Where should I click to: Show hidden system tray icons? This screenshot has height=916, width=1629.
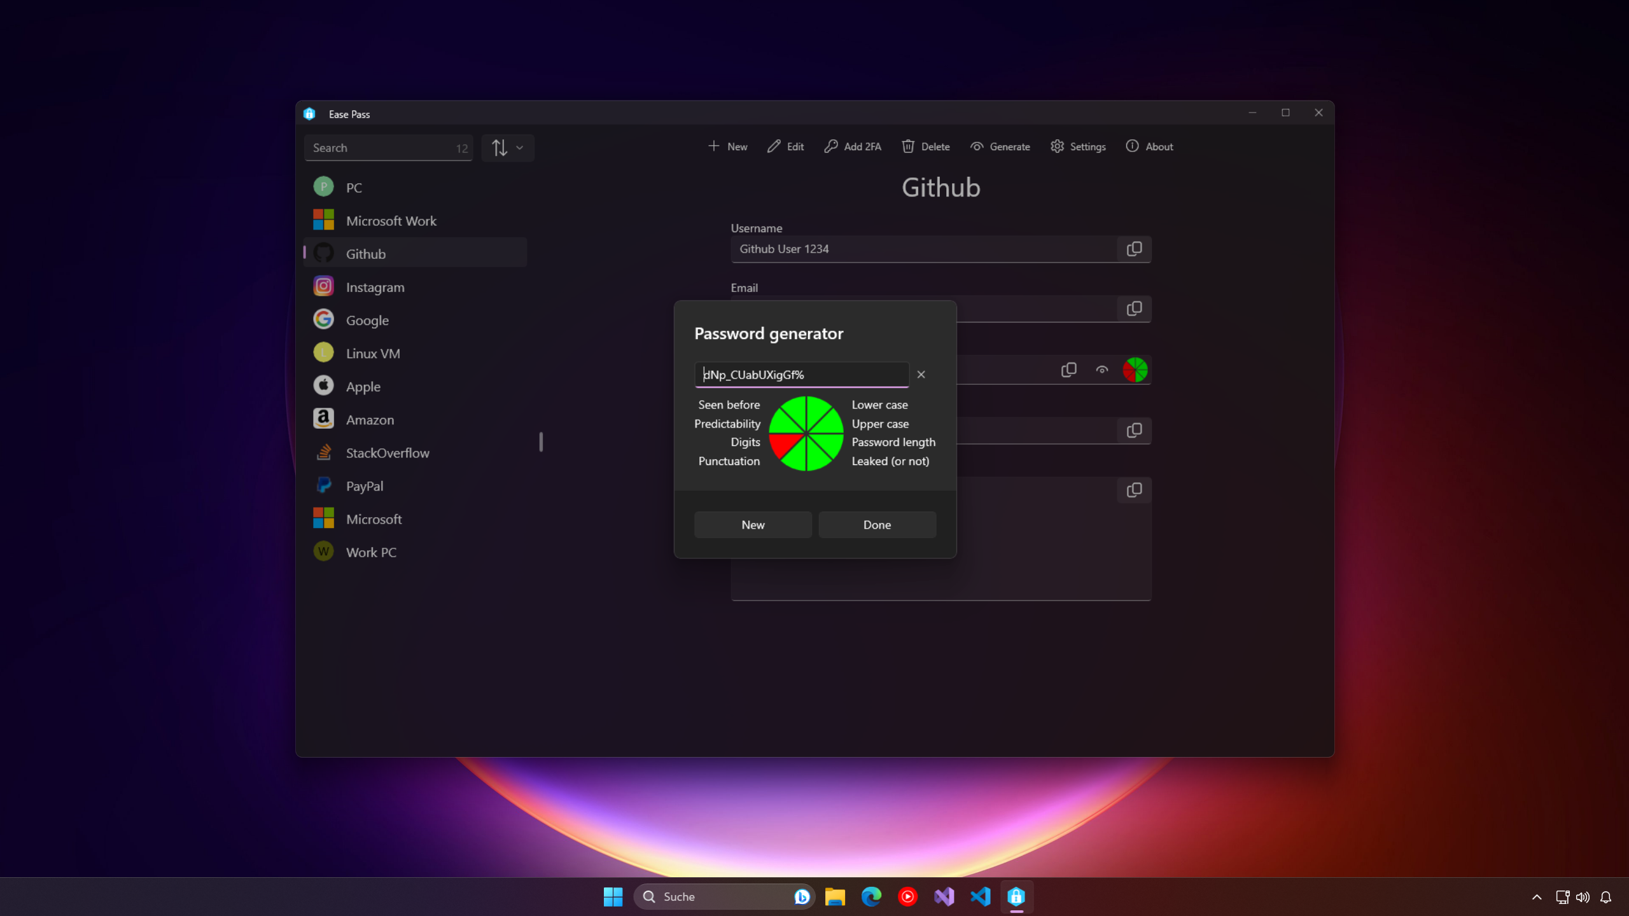point(1537,897)
